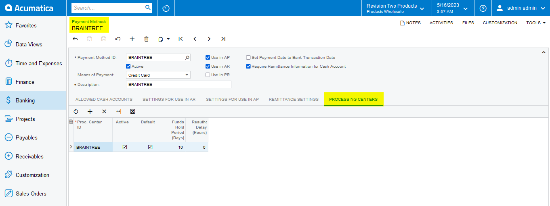
Task: Add a row to processing centers grid
Action: pyautogui.click(x=90, y=111)
